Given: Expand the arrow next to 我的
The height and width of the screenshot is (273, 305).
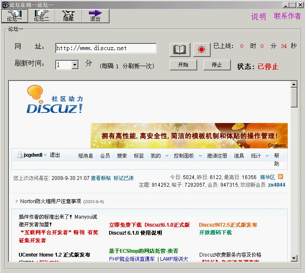Looking at the screenshot, I should click(167, 156).
